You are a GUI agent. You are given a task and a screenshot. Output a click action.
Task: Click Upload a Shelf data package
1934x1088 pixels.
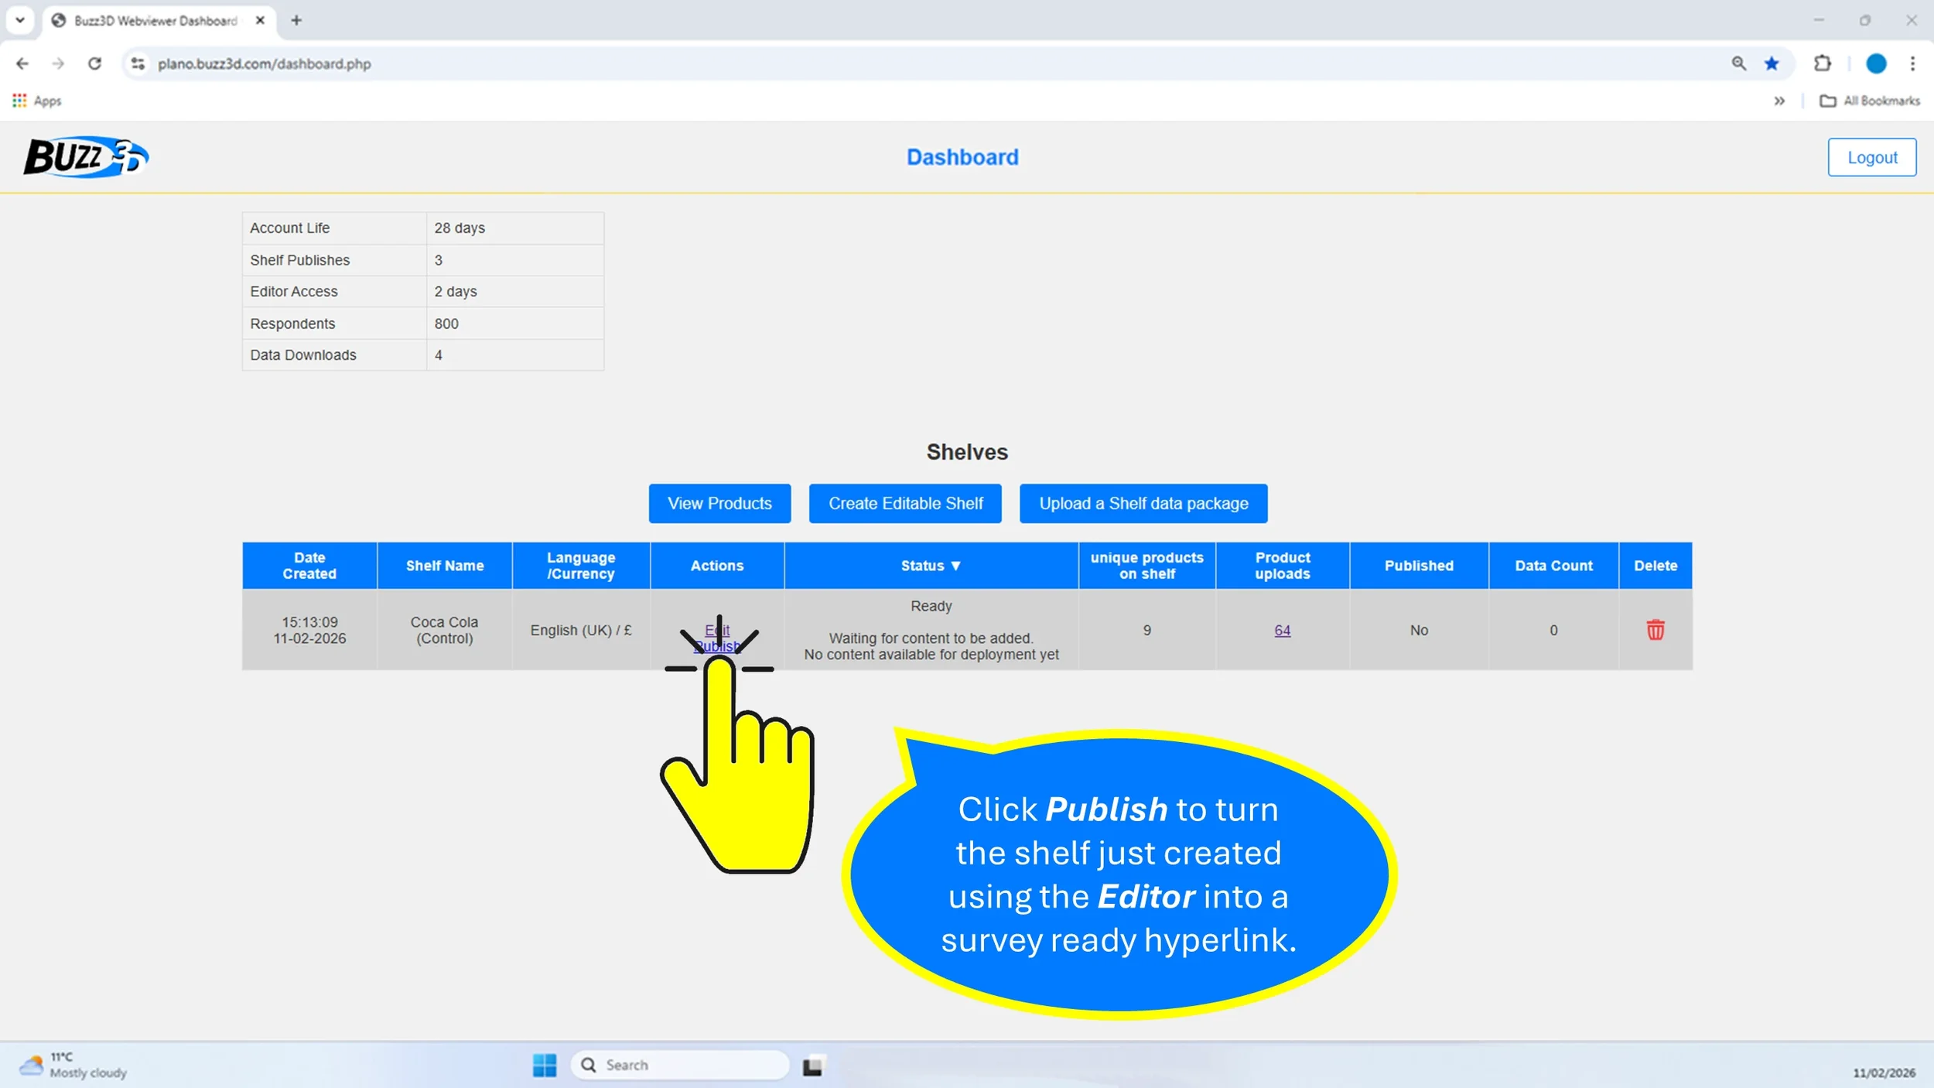pyautogui.click(x=1143, y=503)
